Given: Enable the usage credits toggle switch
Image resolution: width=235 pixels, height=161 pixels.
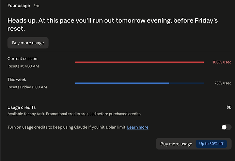Looking at the screenshot, I should click(x=226, y=127).
